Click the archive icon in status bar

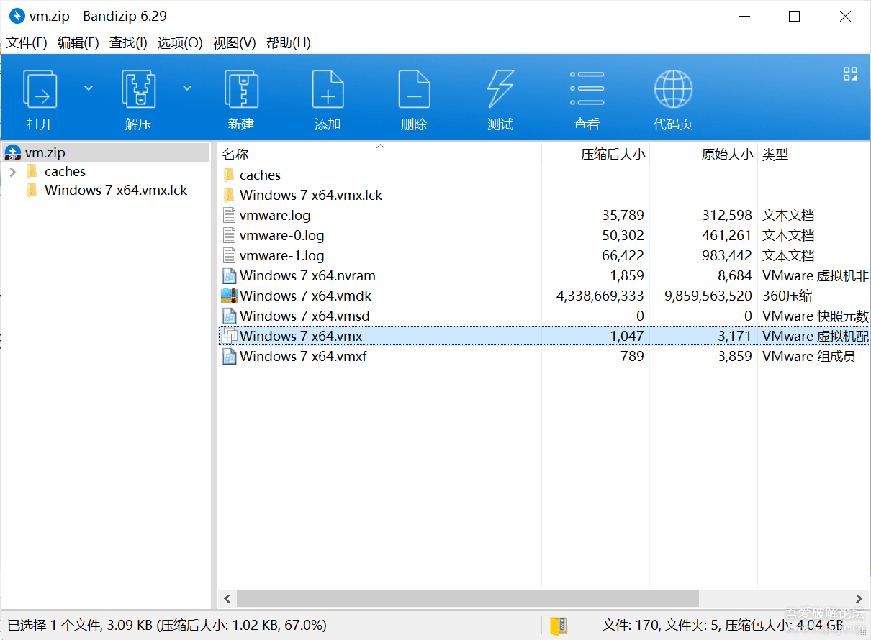coord(559,625)
